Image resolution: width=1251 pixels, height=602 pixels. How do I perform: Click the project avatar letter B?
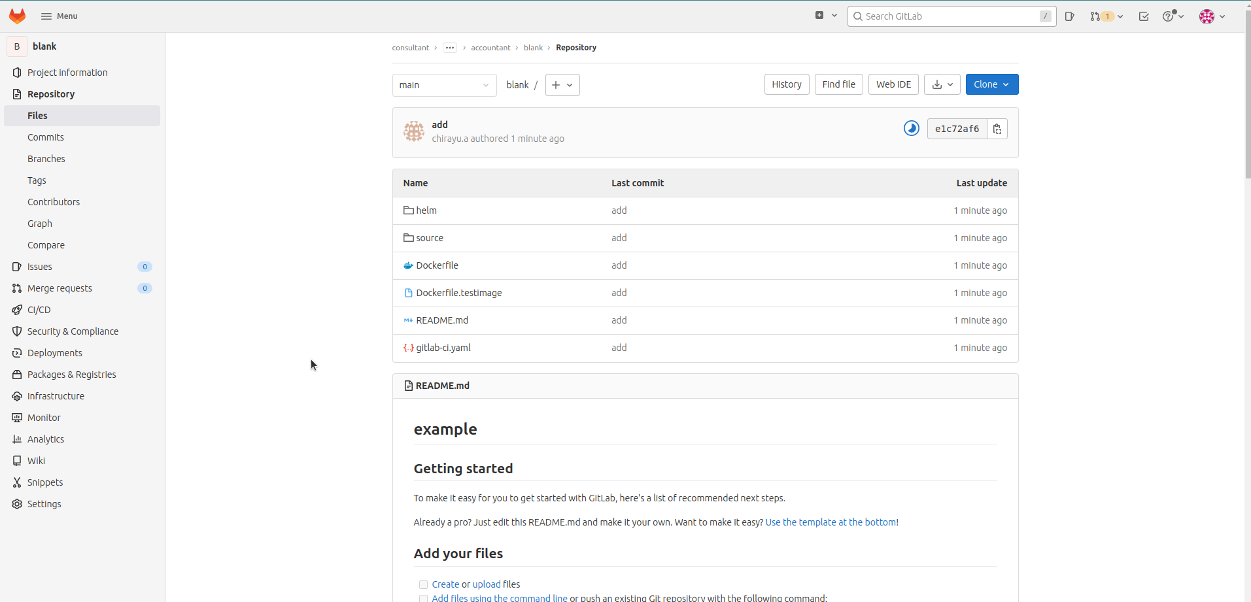[17, 46]
